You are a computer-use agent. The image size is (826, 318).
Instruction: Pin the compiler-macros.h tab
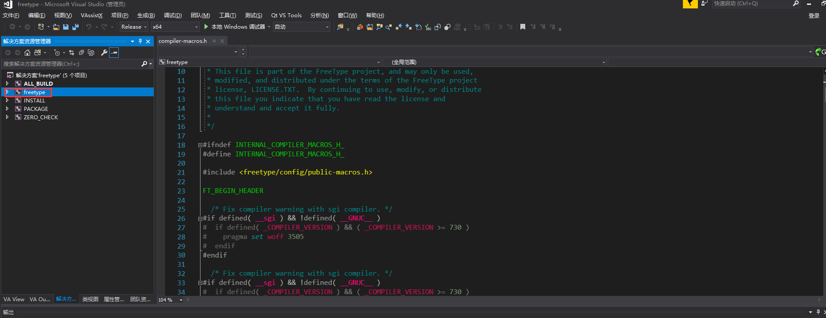[214, 41]
